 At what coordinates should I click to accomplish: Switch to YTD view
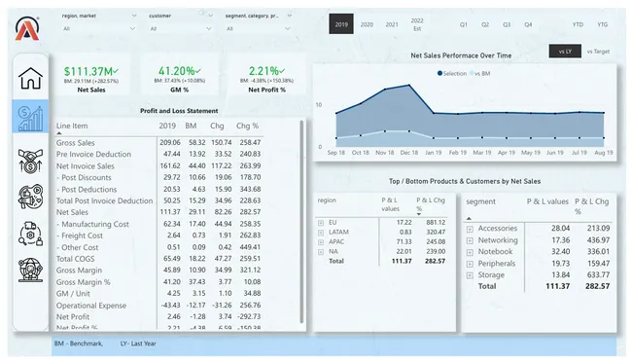(x=578, y=24)
